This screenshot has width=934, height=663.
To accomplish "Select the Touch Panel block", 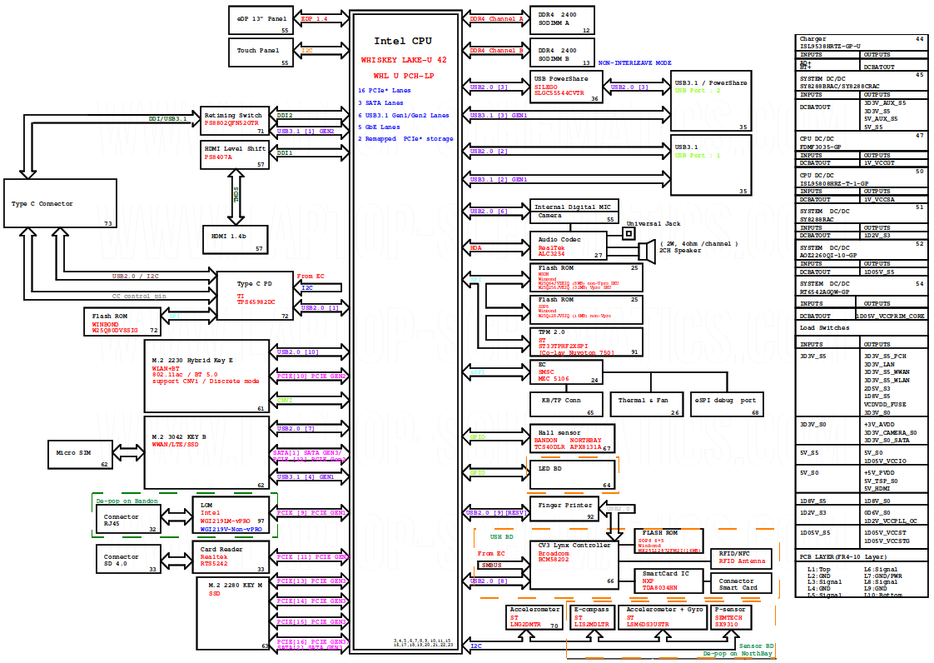I will click(x=261, y=52).
